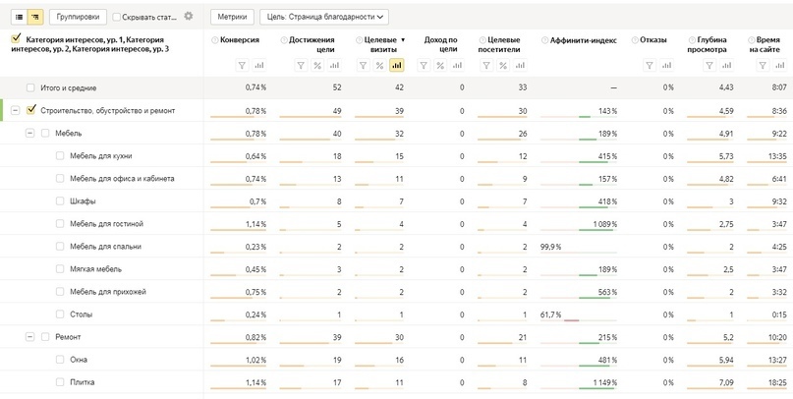Open filter icon under Целевые посетители
The height and width of the screenshot is (399, 793).
point(486,65)
